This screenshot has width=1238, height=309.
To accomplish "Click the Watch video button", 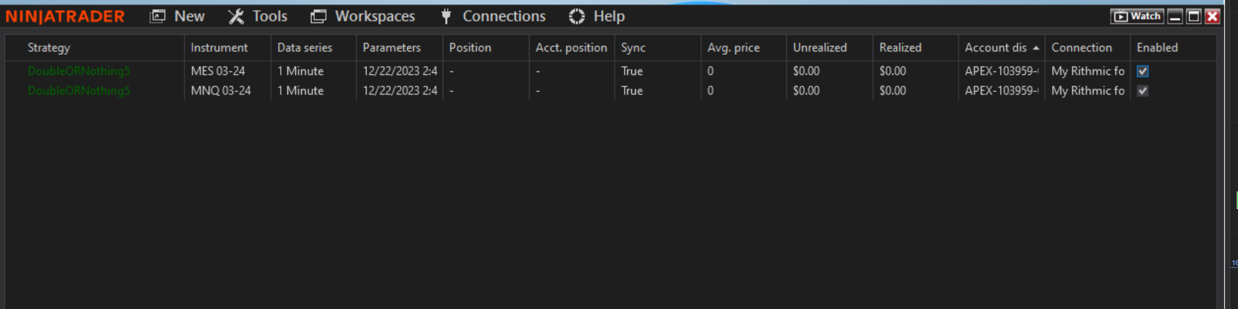I will 1137,16.
